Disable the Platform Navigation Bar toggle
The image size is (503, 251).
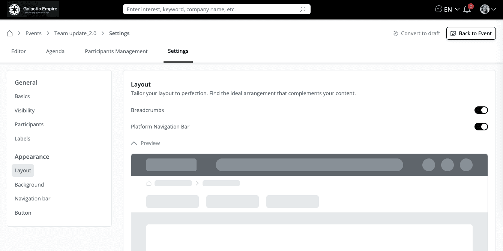pyautogui.click(x=481, y=127)
